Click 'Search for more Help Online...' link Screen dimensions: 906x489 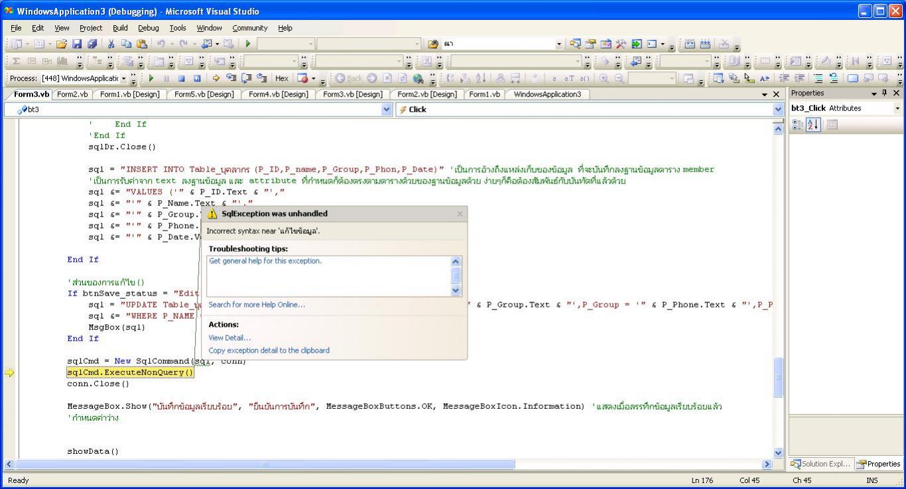point(257,305)
